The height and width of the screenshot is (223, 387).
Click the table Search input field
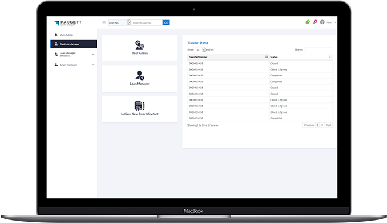[x=318, y=49]
